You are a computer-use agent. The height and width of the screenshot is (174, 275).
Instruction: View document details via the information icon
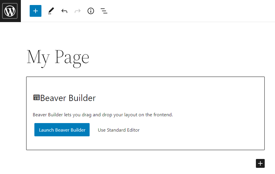coord(90,11)
